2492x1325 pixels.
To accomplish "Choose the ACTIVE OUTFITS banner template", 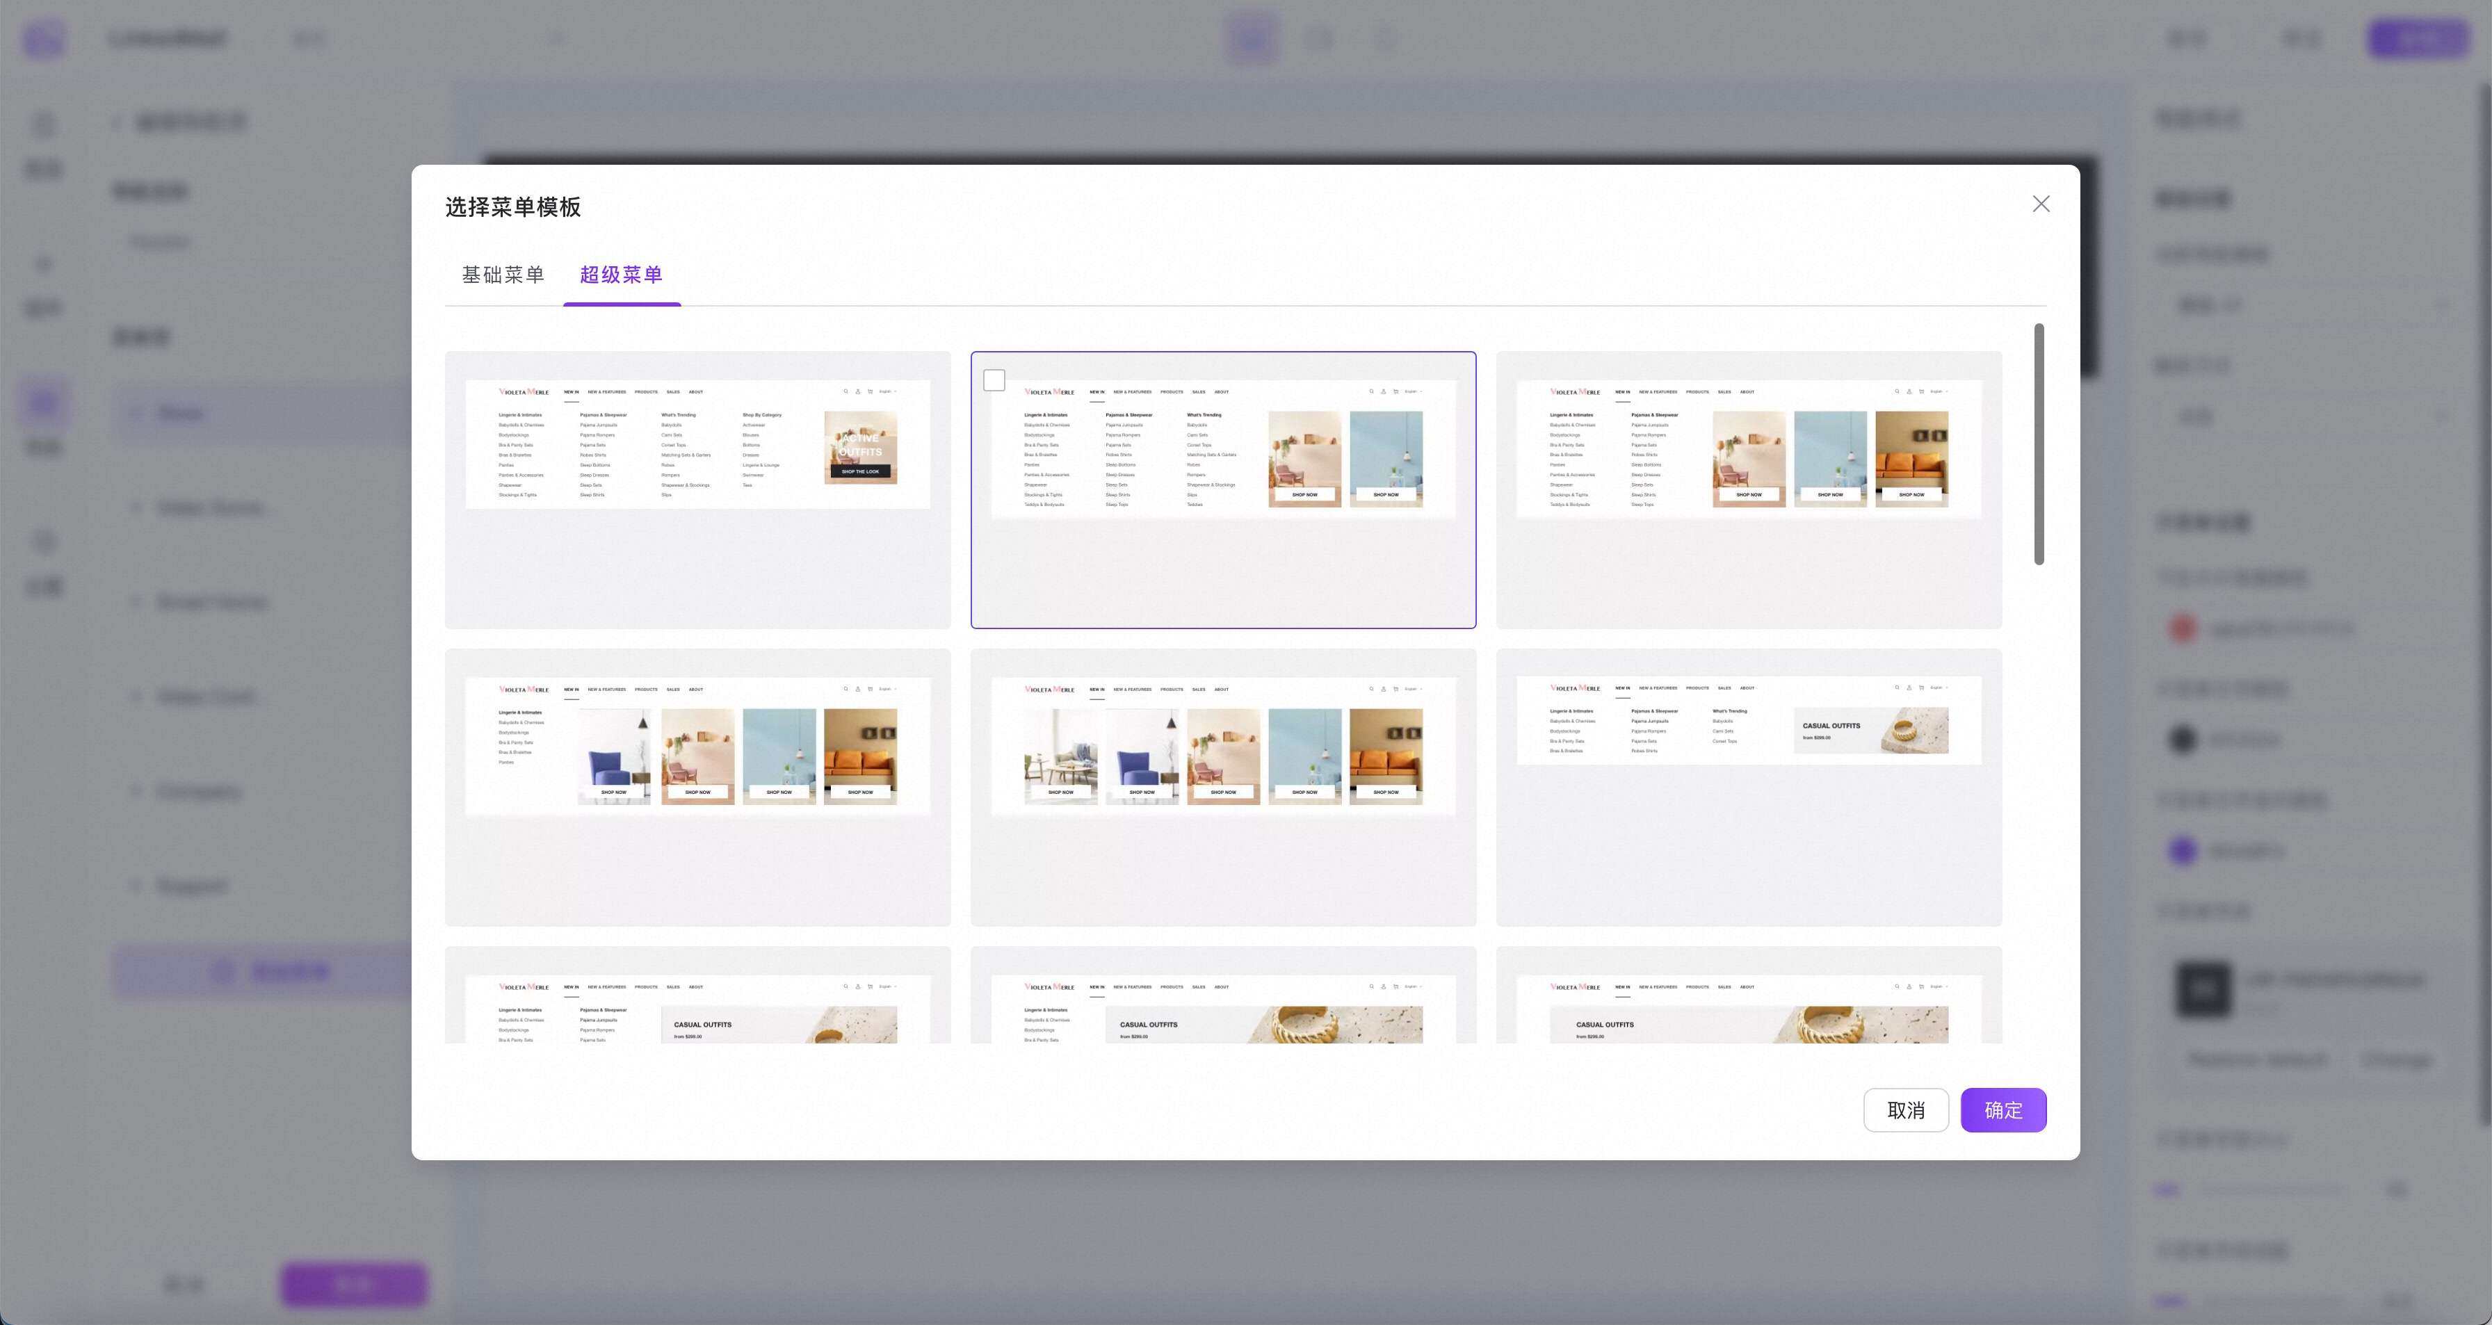I will pyautogui.click(x=697, y=489).
